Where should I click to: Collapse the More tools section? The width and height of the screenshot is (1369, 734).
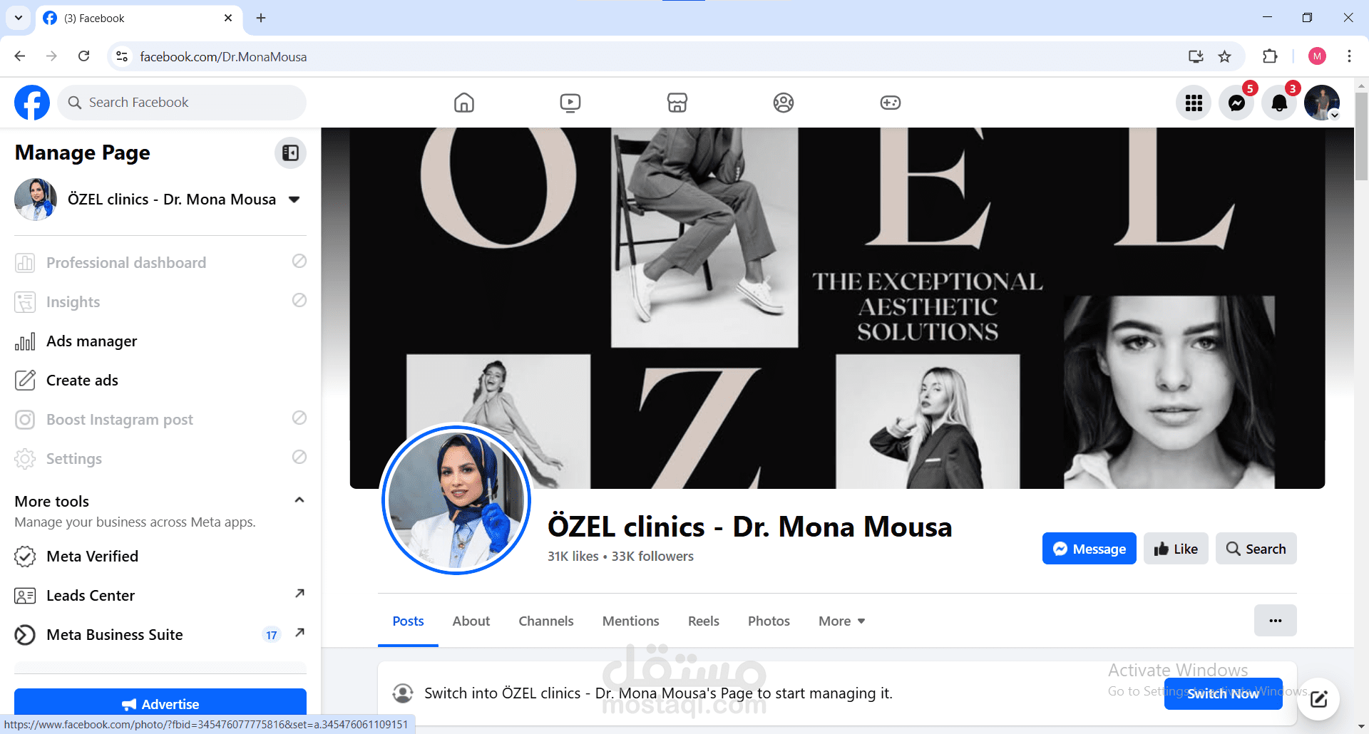point(299,500)
